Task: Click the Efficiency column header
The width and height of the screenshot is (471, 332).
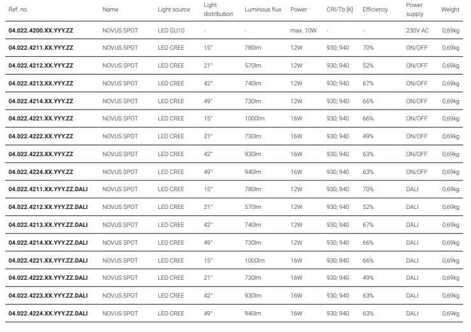Action: [375, 10]
